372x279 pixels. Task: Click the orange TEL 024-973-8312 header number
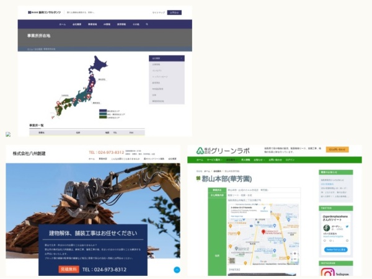coord(106,153)
